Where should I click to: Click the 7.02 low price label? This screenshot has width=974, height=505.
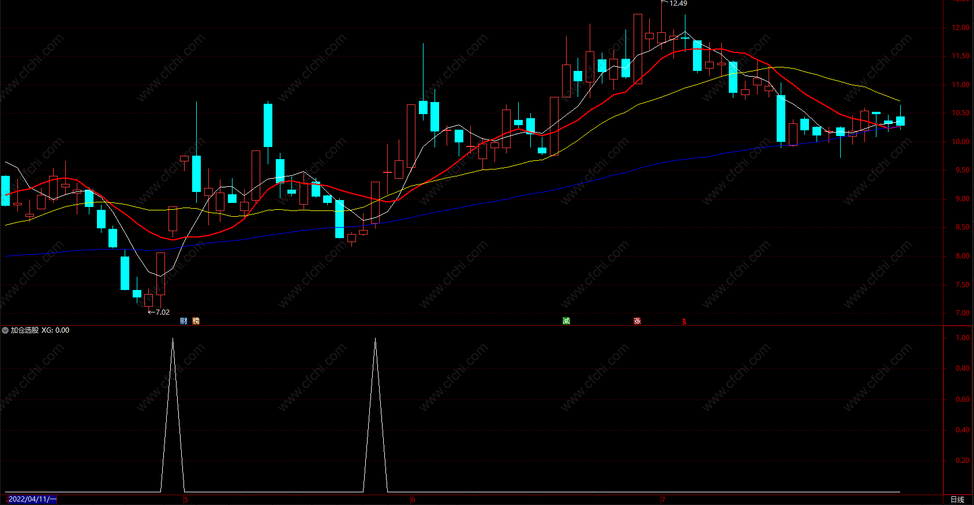pos(163,312)
